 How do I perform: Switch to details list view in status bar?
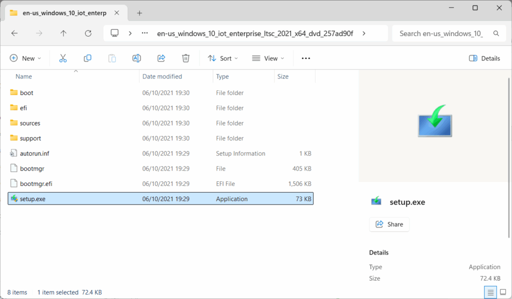490,292
